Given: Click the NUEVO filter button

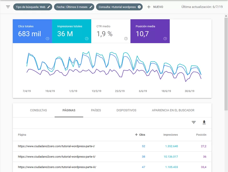Looking at the screenshot, I should coord(155,7).
